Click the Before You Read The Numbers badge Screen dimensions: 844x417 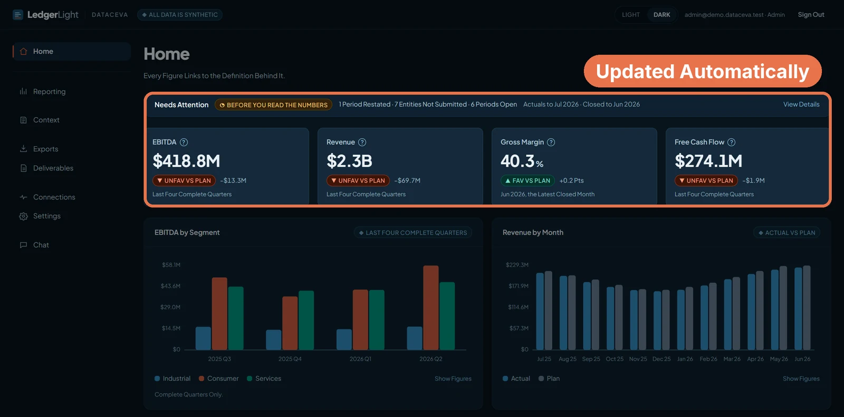273,105
